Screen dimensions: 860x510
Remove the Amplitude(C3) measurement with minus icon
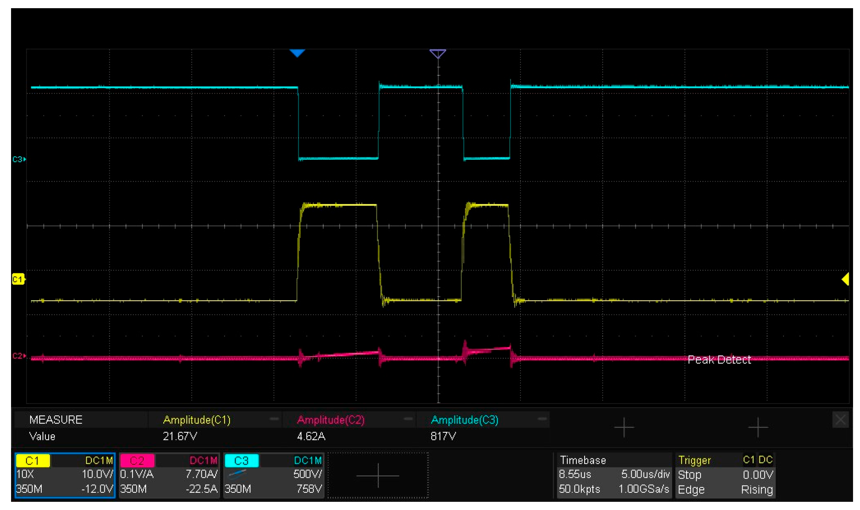pos(542,419)
